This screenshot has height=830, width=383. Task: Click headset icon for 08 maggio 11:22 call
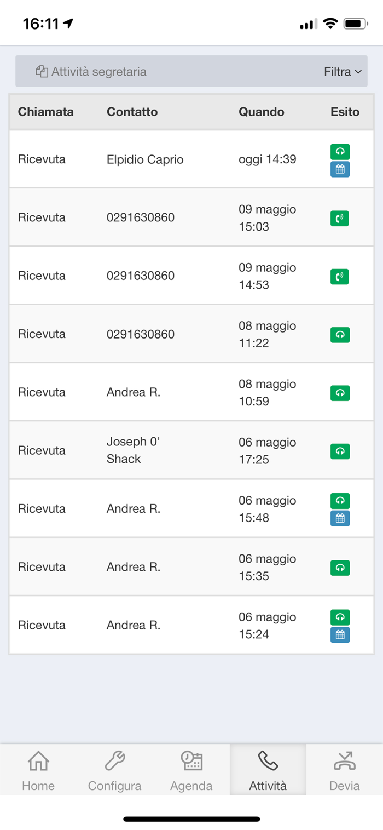340,334
